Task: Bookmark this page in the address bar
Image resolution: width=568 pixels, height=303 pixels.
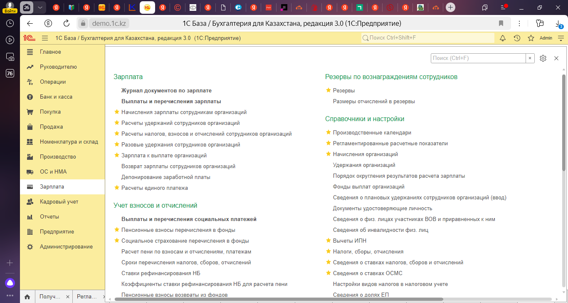Action: [501, 23]
